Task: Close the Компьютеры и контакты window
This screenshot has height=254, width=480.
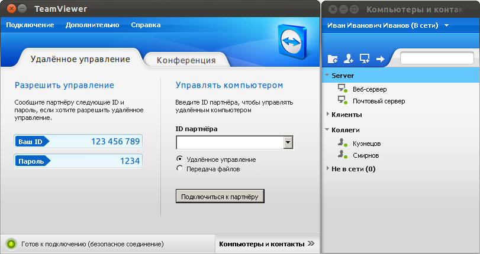Action: coord(333,9)
